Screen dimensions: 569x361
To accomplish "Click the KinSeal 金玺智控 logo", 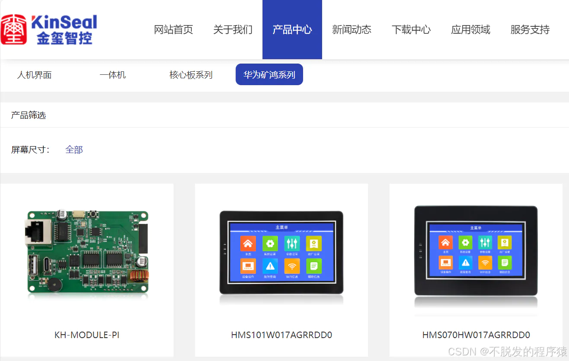I will [x=49, y=29].
